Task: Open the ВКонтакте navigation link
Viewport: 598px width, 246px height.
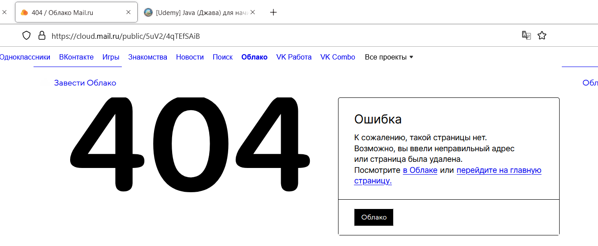Action: 76,57
